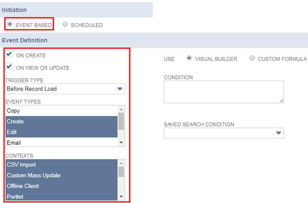This screenshot has width=308, height=203.
Task: Select Create in the Event Types list
Action: coord(62,121)
